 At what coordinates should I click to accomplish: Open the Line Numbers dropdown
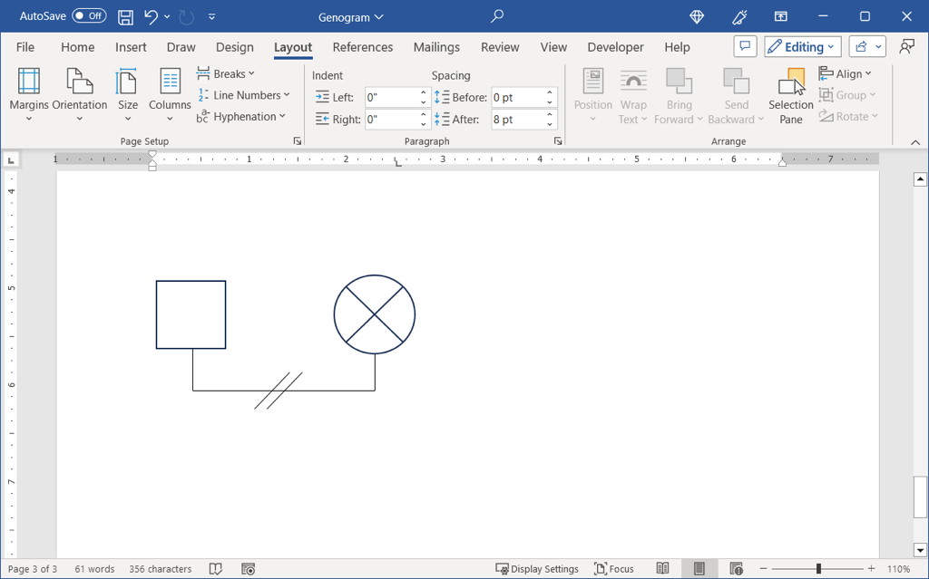[244, 95]
